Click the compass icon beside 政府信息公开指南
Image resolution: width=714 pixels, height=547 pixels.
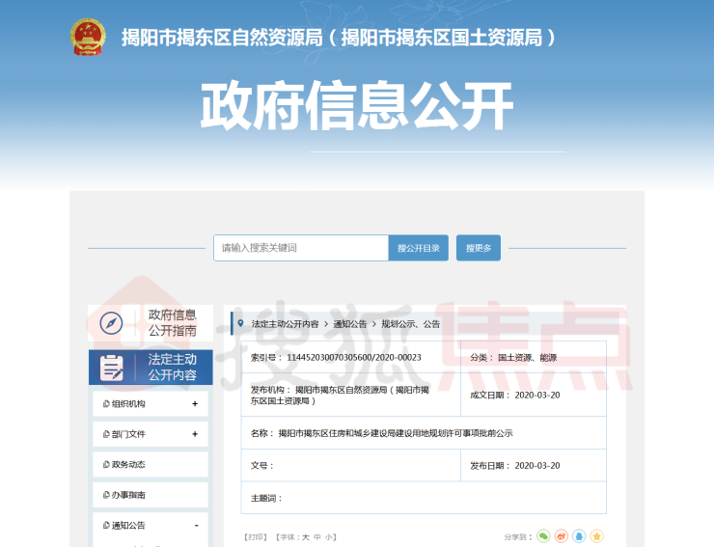click(x=112, y=322)
